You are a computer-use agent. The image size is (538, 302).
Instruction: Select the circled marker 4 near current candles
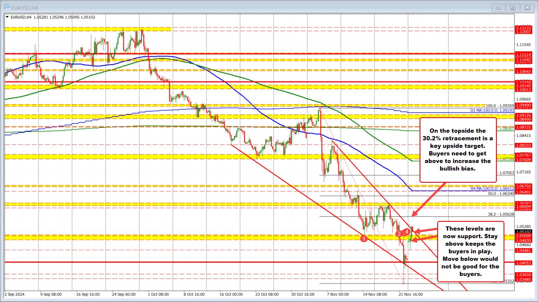coord(407,231)
